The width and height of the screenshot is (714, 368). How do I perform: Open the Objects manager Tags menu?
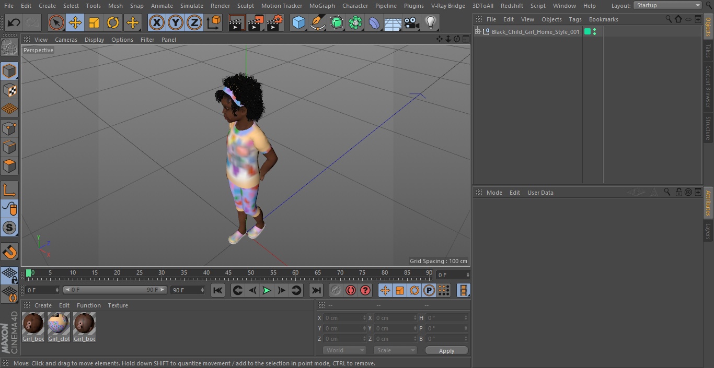click(575, 19)
